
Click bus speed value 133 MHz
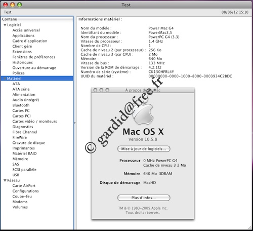(x=156, y=63)
